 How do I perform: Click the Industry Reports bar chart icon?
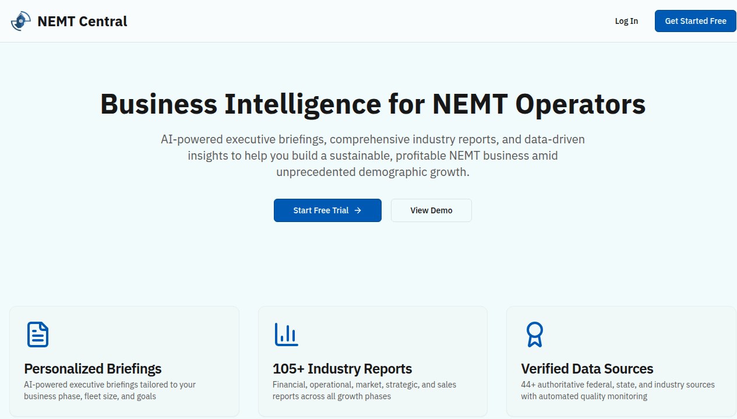pos(286,335)
